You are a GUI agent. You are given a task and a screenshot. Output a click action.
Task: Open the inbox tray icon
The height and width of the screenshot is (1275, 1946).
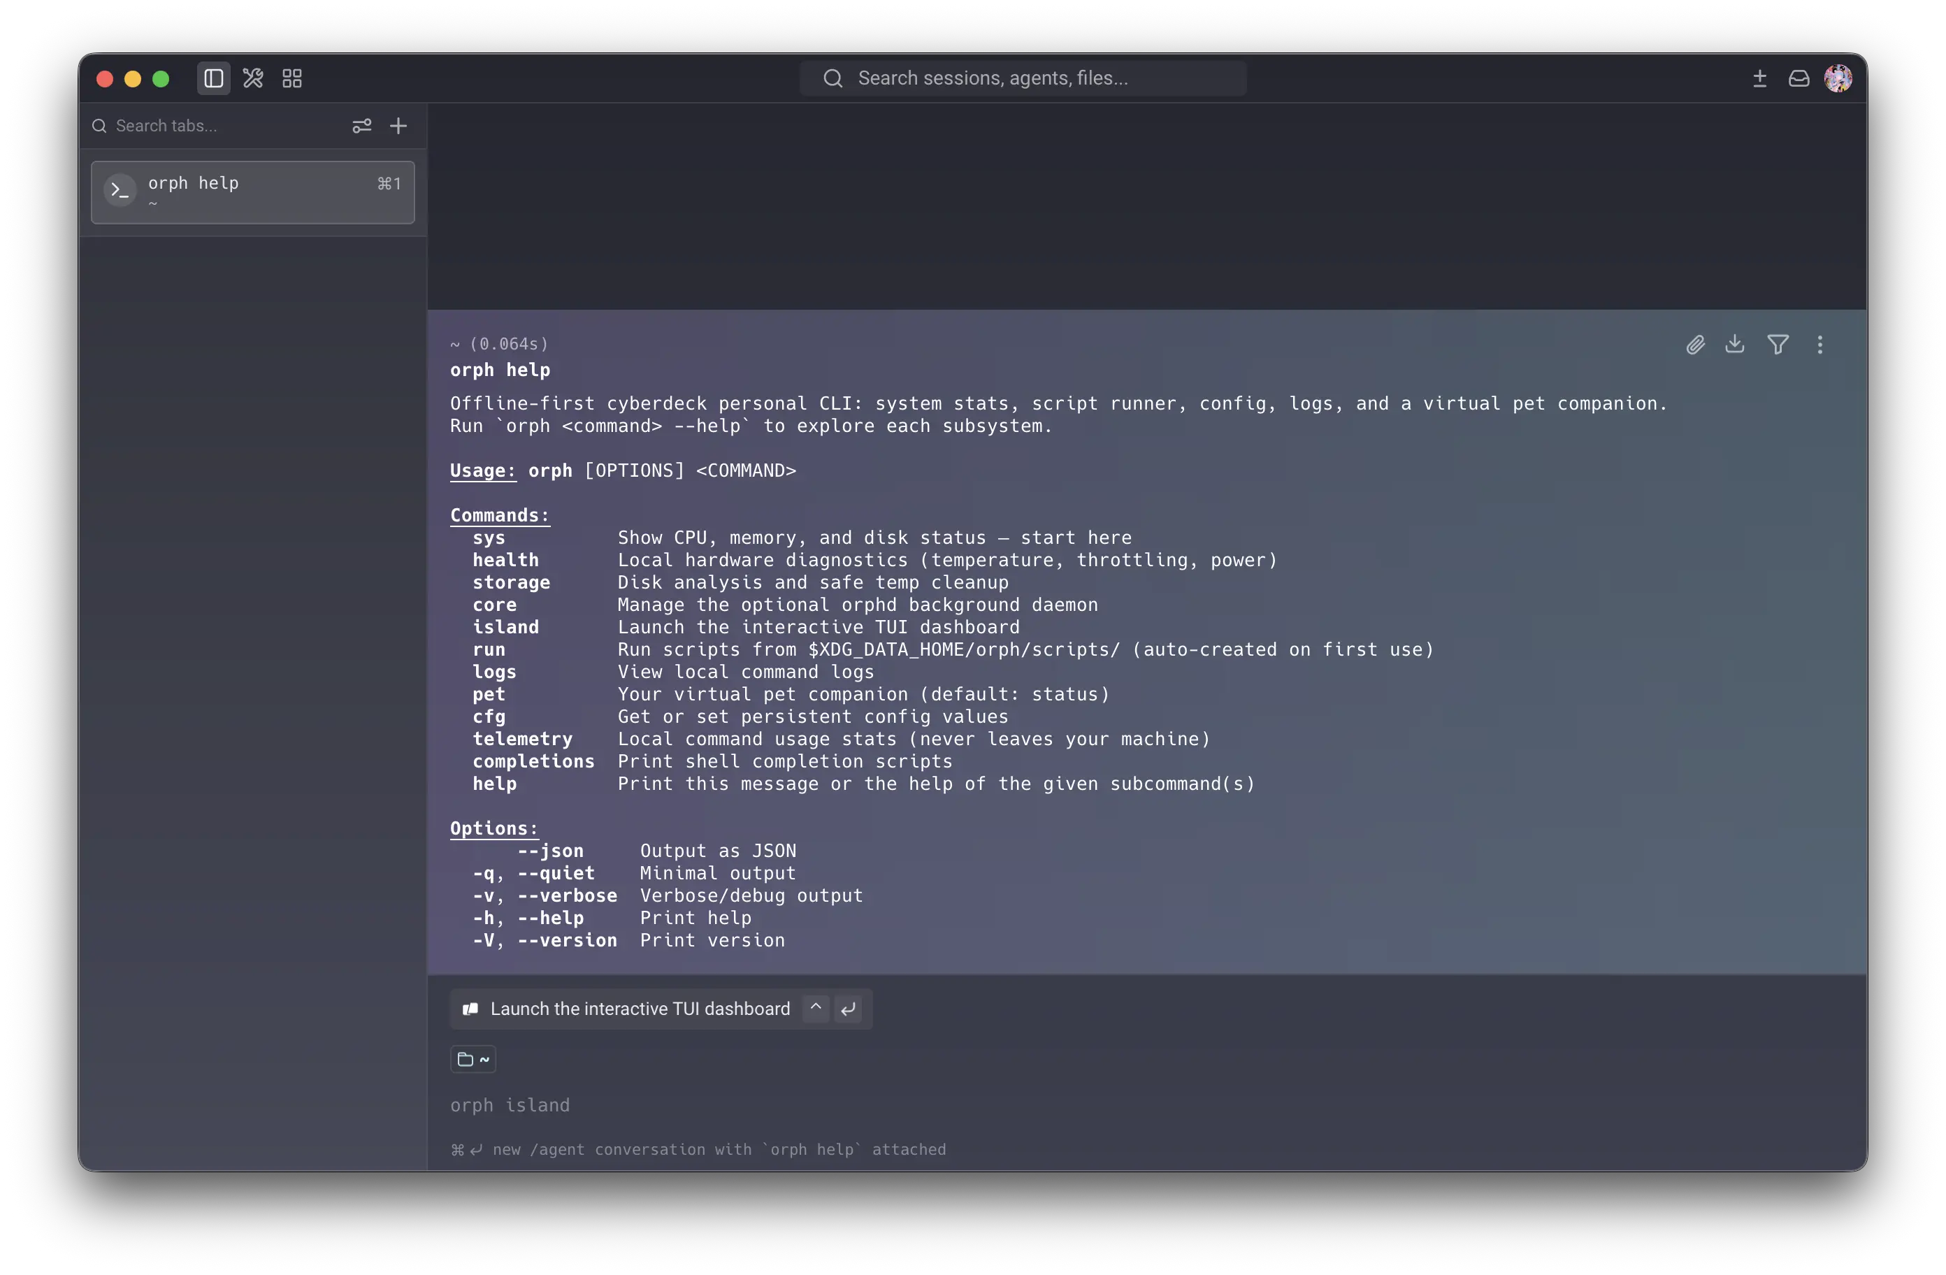(x=1799, y=78)
